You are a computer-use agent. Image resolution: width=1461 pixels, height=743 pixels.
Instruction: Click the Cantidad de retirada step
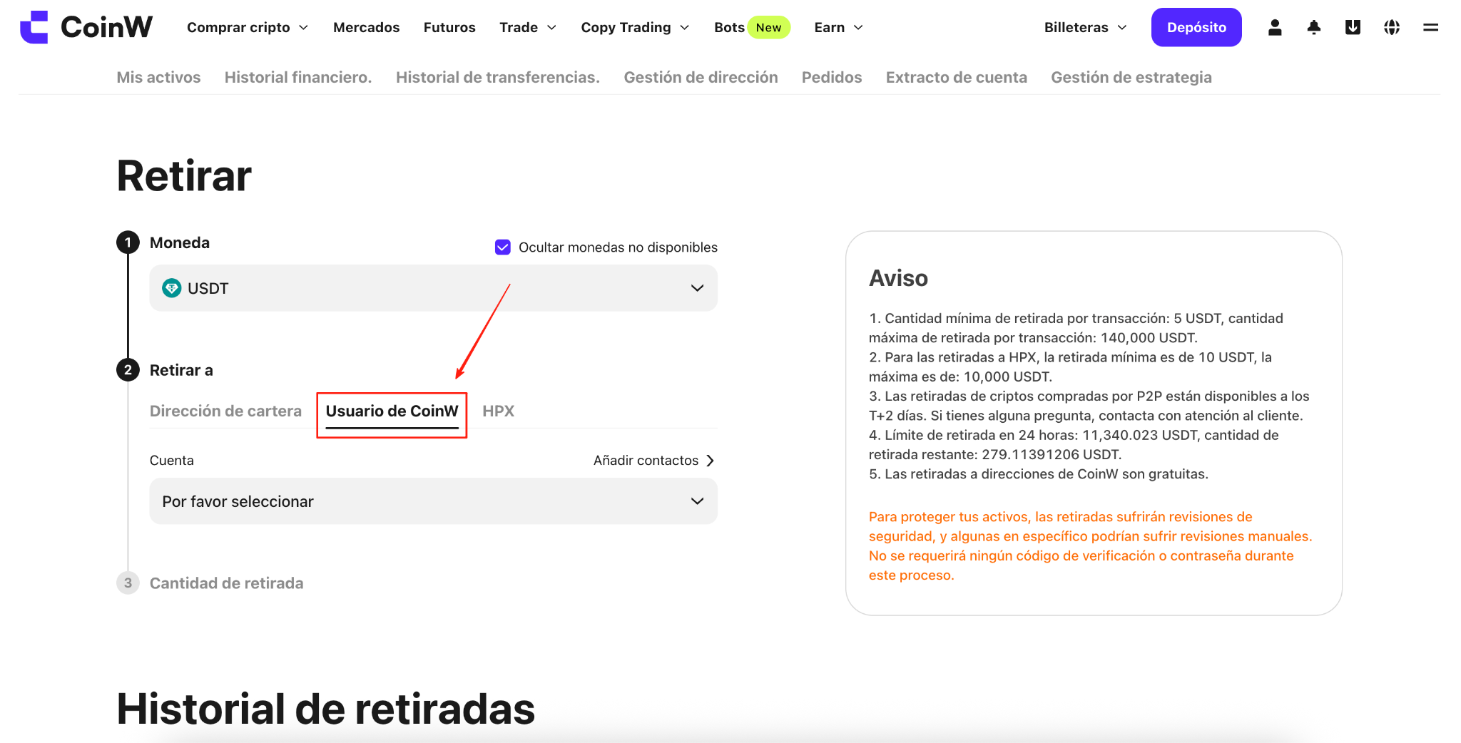(226, 583)
